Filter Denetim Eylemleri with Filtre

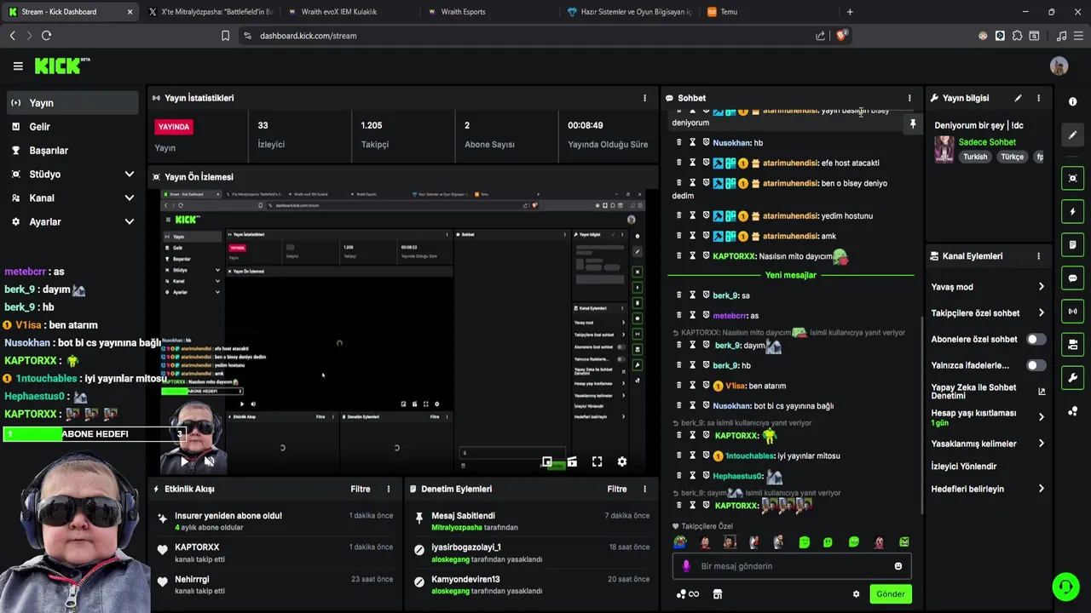[x=617, y=489]
